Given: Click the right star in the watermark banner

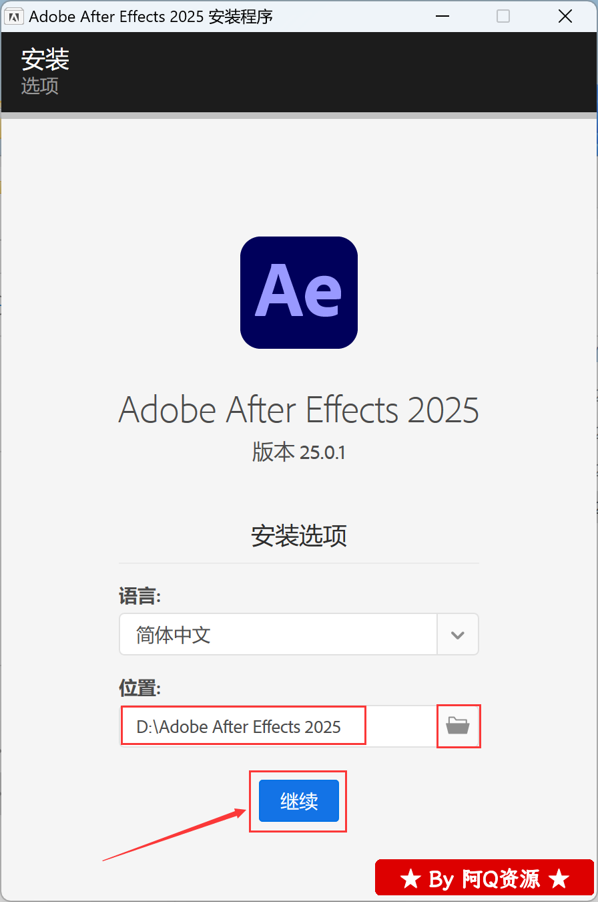Looking at the screenshot, I should point(559,879).
